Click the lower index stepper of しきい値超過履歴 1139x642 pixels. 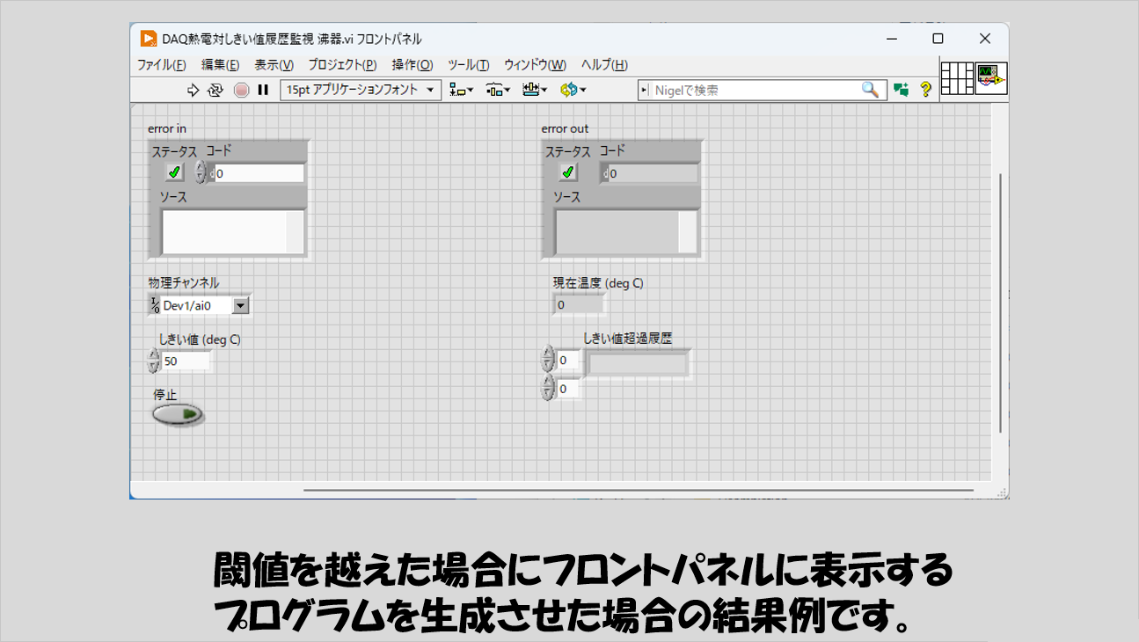click(x=548, y=388)
